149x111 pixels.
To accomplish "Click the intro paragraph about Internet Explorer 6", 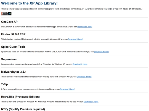I will [x=72, y=9].
